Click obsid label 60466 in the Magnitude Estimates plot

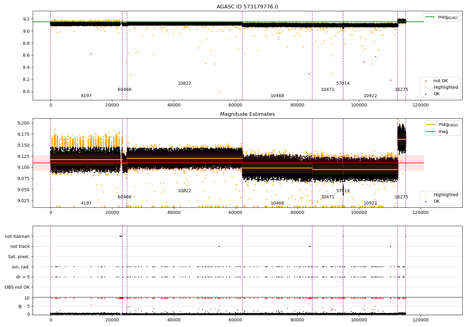click(125, 197)
